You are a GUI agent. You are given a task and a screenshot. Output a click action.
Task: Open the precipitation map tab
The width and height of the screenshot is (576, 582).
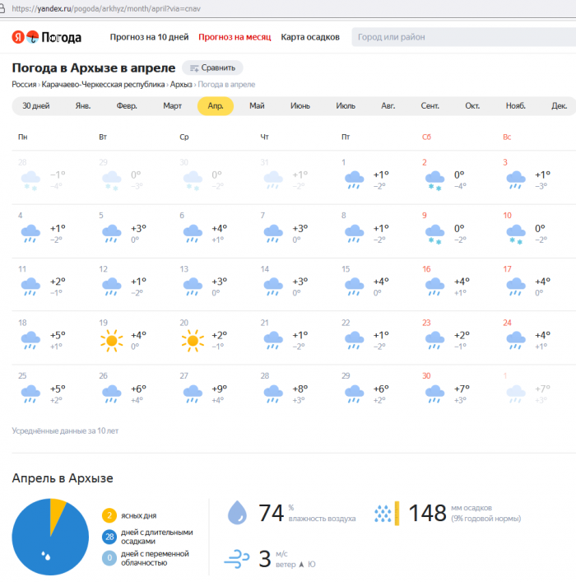tap(310, 37)
